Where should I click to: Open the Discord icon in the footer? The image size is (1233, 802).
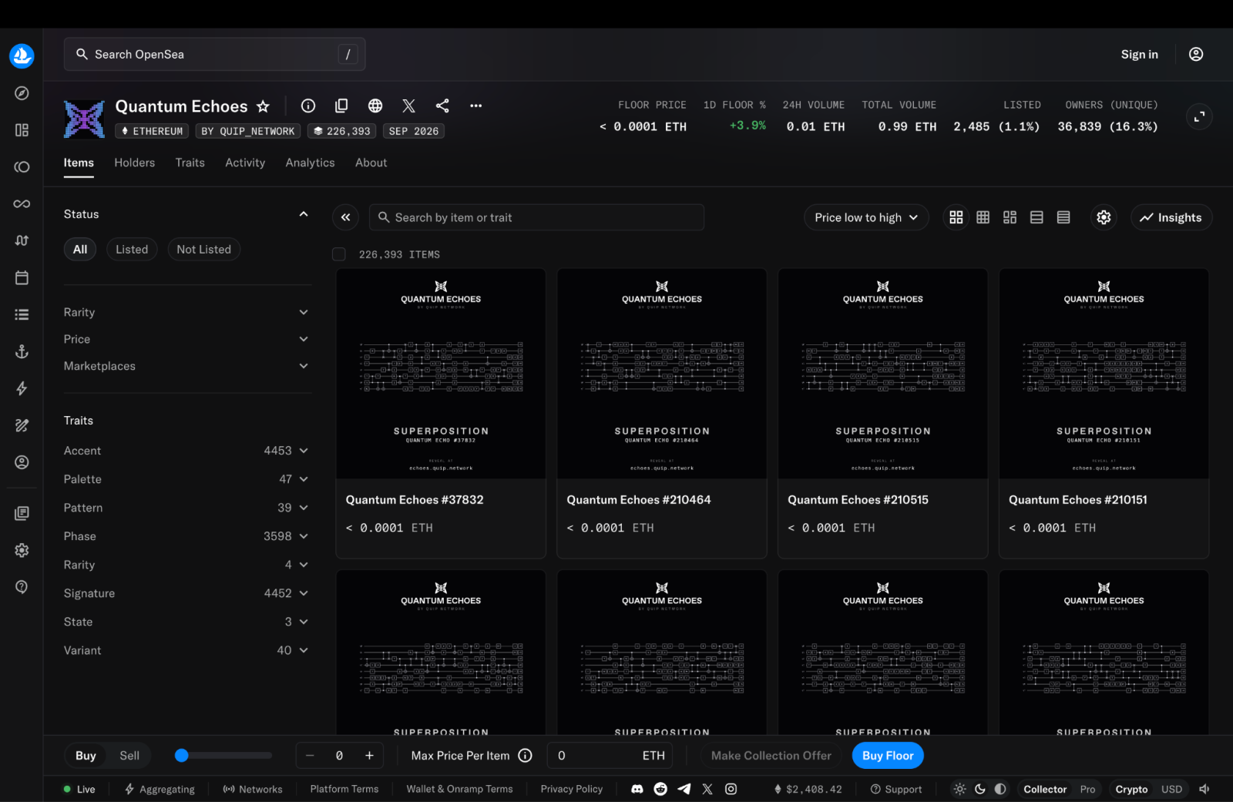(637, 789)
